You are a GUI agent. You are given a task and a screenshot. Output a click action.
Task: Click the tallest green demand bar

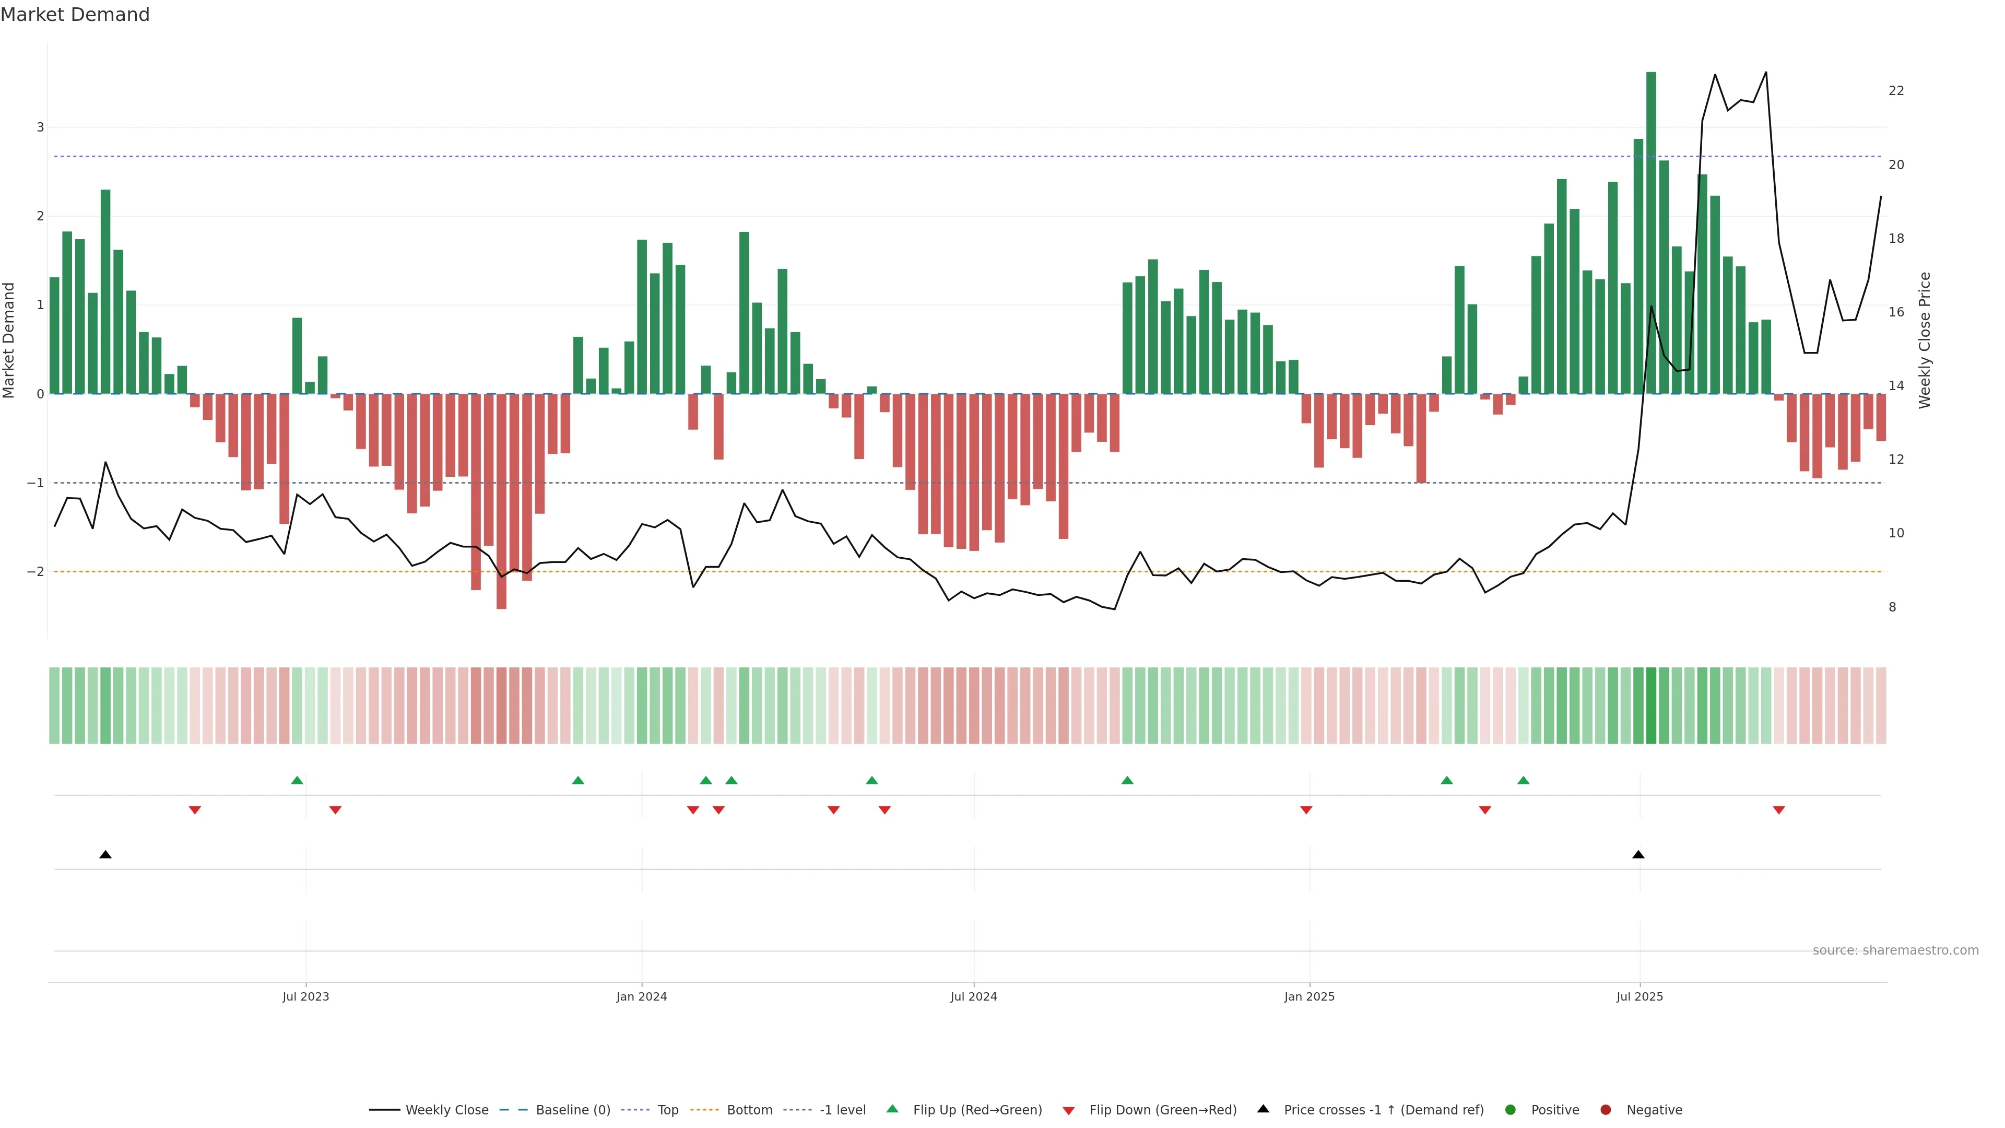[x=1651, y=233]
